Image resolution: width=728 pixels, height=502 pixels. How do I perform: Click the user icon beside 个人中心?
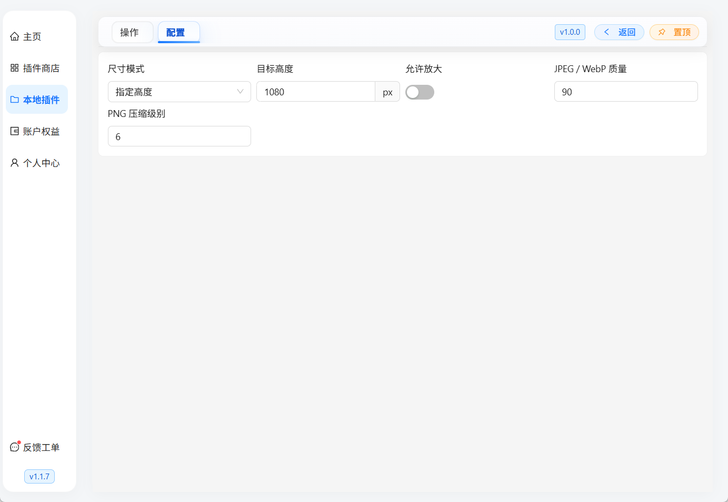(x=15, y=163)
